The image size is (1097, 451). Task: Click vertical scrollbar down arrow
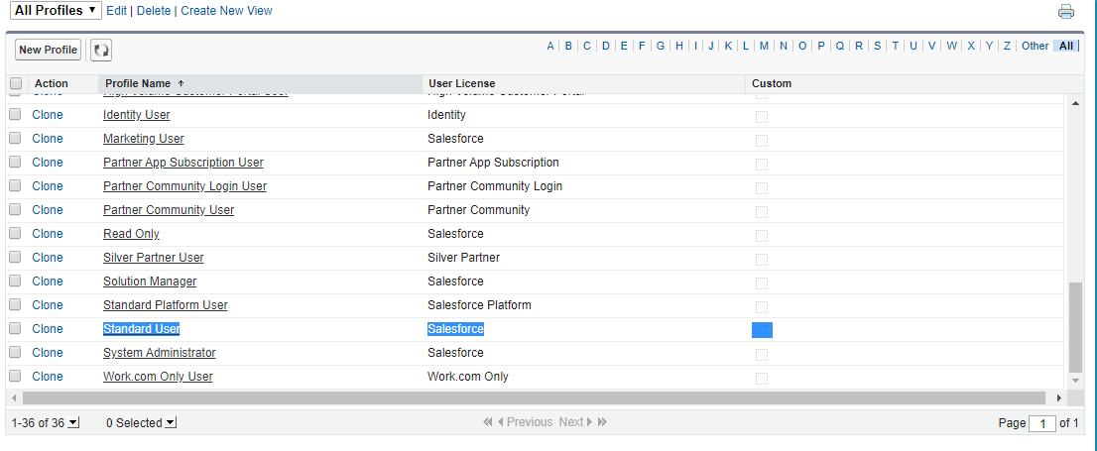tap(1075, 380)
